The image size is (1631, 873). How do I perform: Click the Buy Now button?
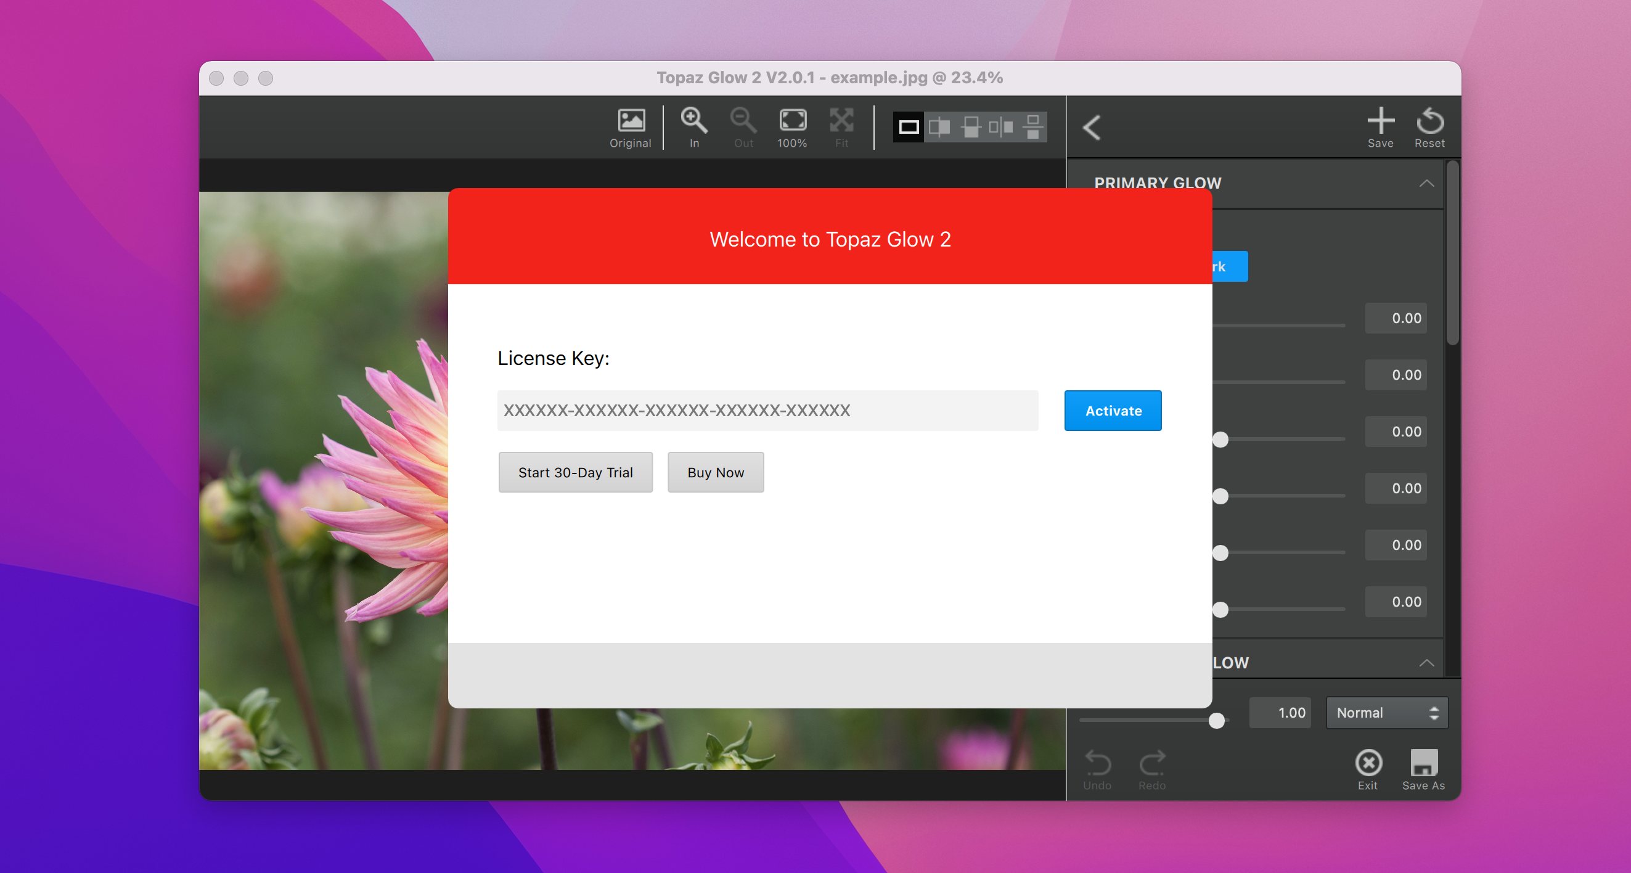point(716,472)
